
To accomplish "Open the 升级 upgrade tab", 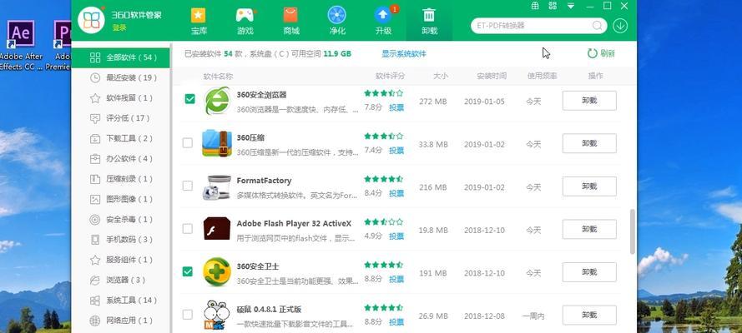I will pos(383,21).
